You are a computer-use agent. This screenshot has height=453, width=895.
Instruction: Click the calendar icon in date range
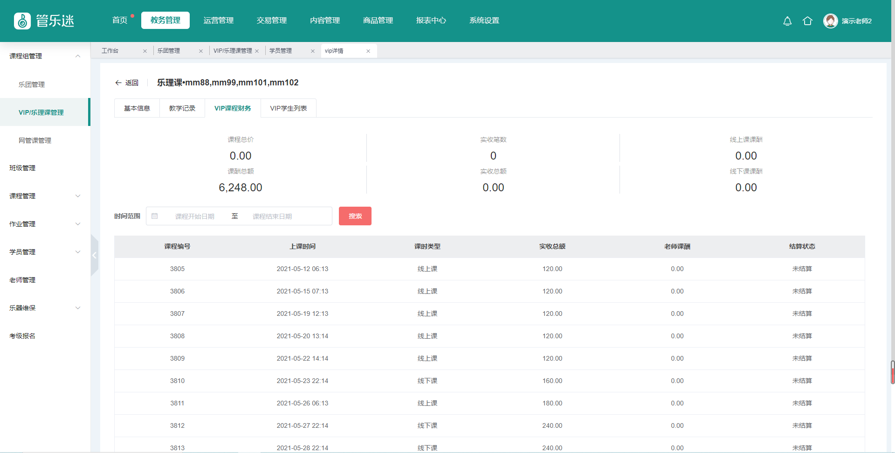tap(155, 216)
